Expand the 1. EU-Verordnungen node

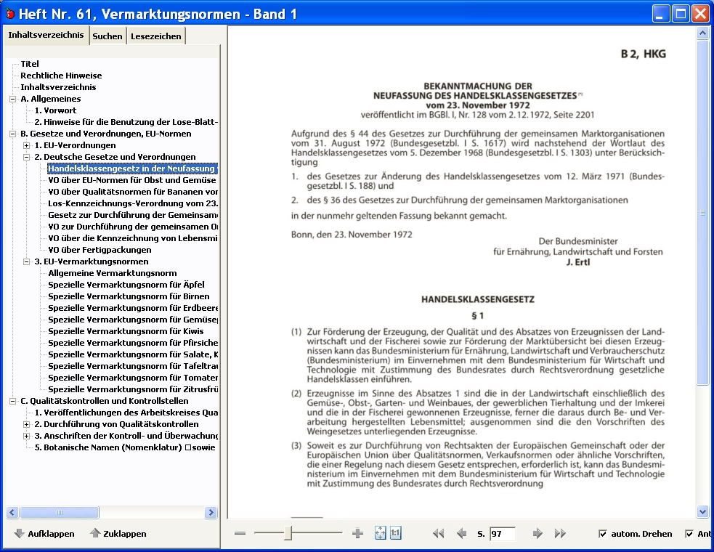[x=26, y=145]
